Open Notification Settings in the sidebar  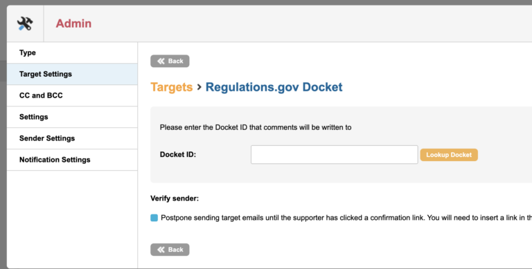pos(72,160)
